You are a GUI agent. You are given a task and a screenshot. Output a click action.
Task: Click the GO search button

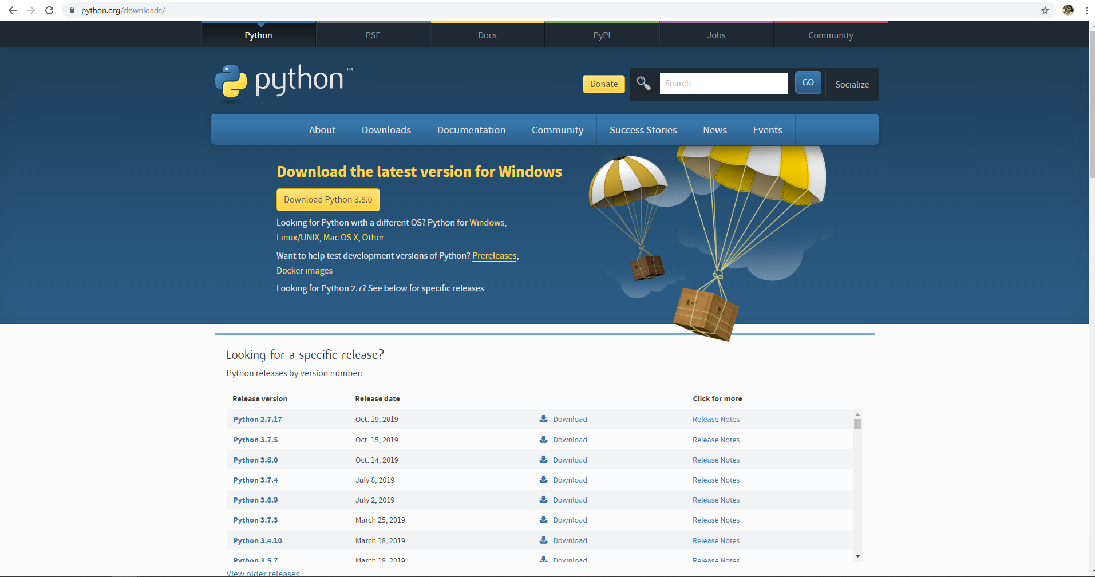click(x=808, y=82)
